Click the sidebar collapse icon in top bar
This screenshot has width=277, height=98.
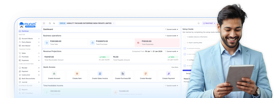pos(44,23)
